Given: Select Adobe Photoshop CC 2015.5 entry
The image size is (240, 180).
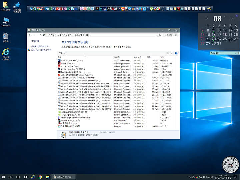Looking at the screenshot, I should pos(116,69).
